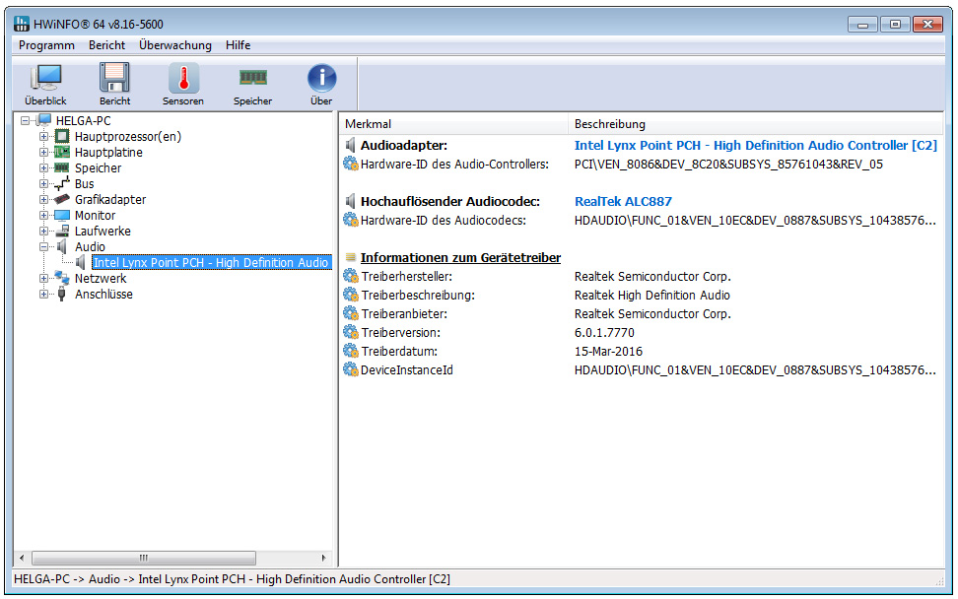
Task: Click the tree panel horizontal scrollbar thumb
Action: pos(143,558)
